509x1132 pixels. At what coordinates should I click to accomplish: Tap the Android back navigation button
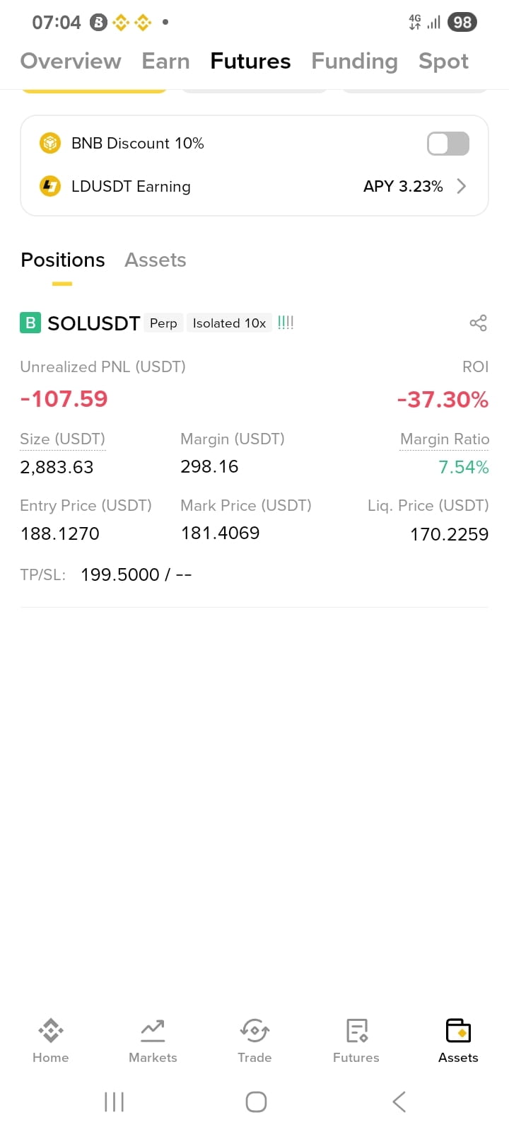[x=399, y=1102]
